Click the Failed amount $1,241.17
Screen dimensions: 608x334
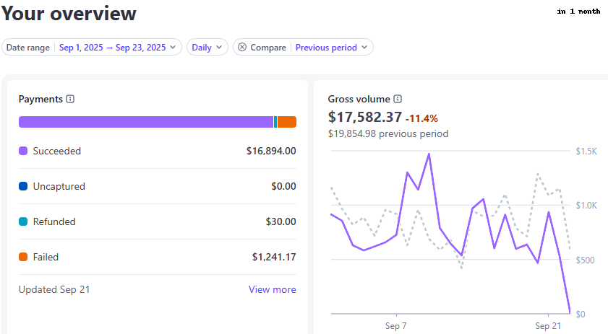coord(273,257)
